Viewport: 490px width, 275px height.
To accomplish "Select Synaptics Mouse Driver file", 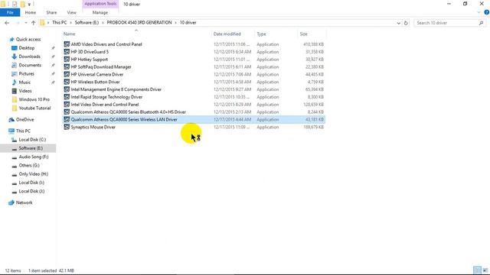I will (194, 128).
